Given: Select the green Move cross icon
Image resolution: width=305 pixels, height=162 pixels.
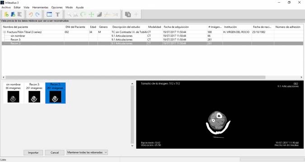Looking at the screenshot, I should tap(91, 14).
